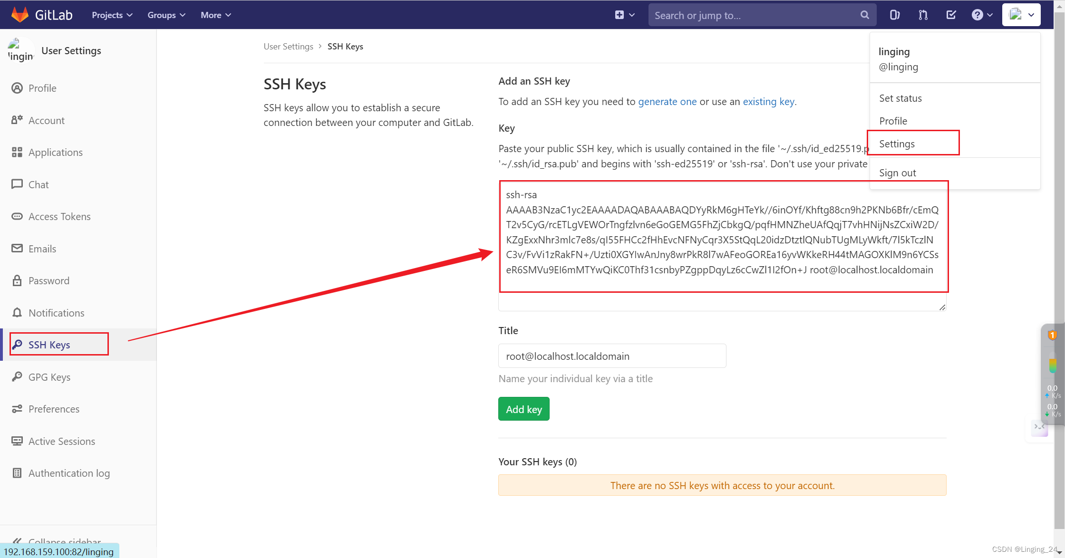Open Access Tokens in sidebar

coord(59,216)
